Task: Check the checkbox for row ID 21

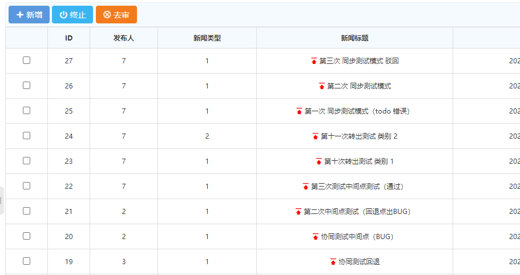Action: [26, 211]
